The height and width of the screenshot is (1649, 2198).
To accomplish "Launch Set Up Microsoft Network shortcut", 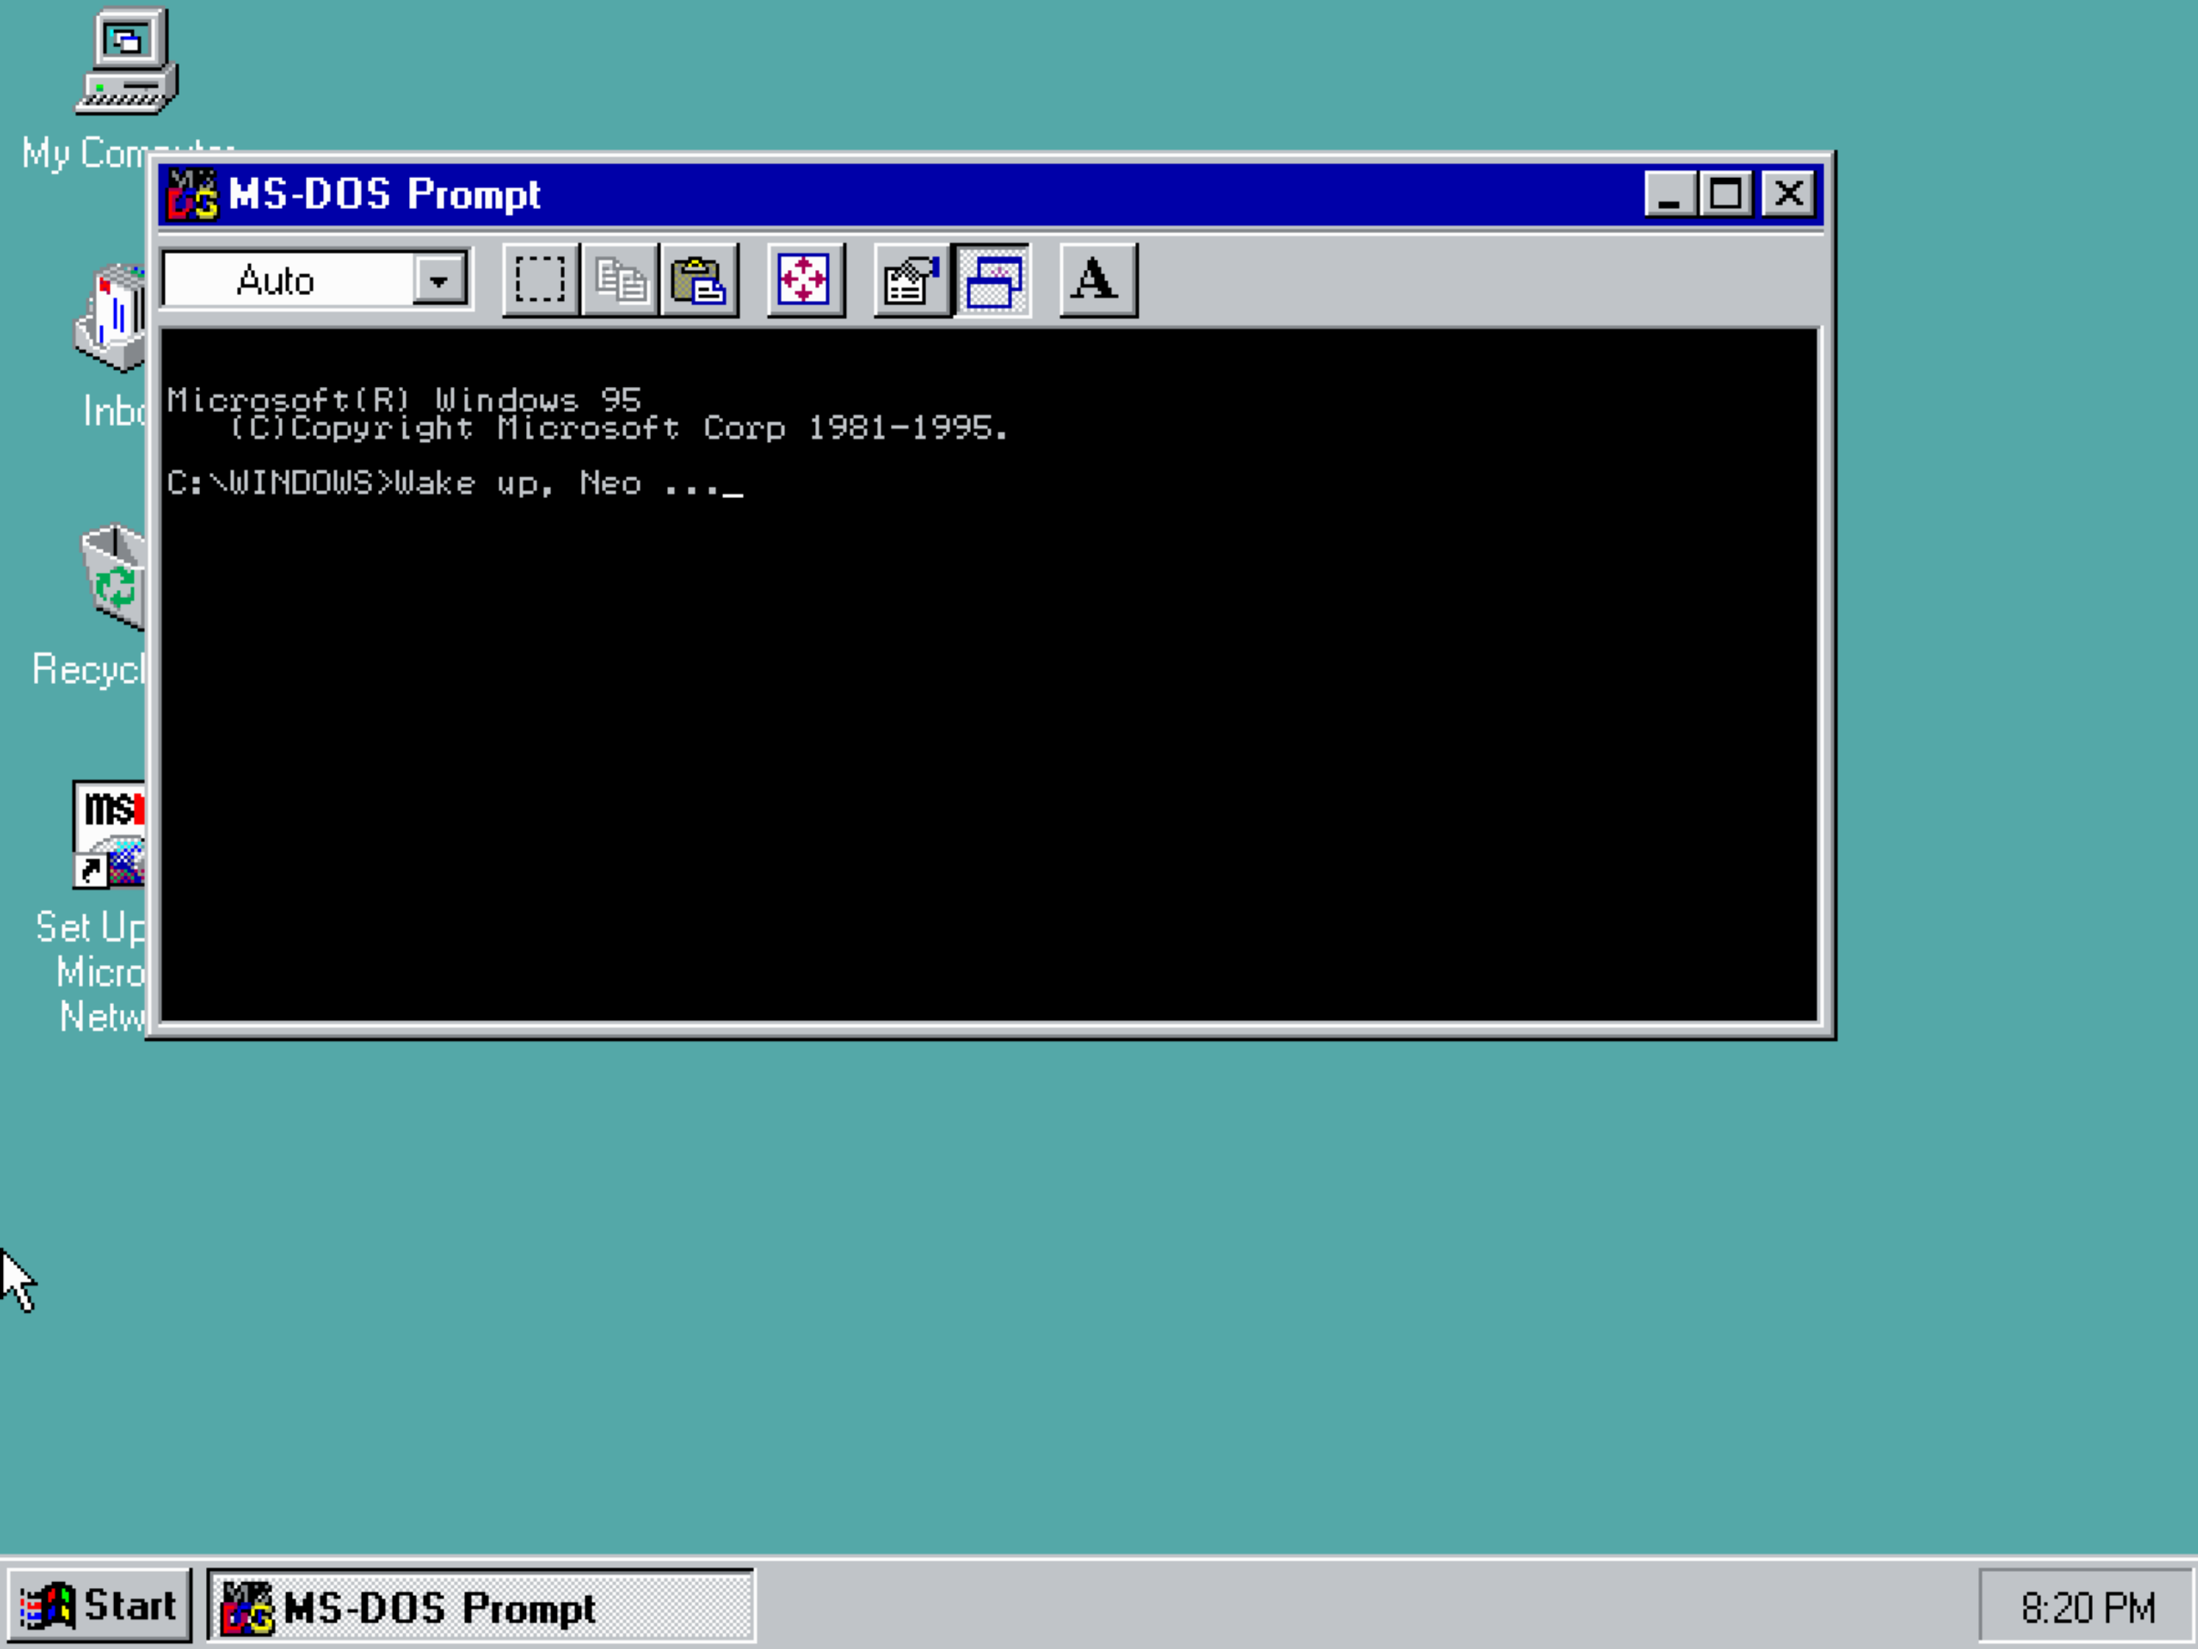I will click(x=110, y=835).
